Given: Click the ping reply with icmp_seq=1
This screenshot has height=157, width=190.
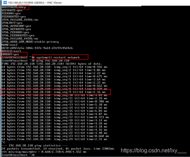Looking at the screenshot, I should tap(55, 67).
